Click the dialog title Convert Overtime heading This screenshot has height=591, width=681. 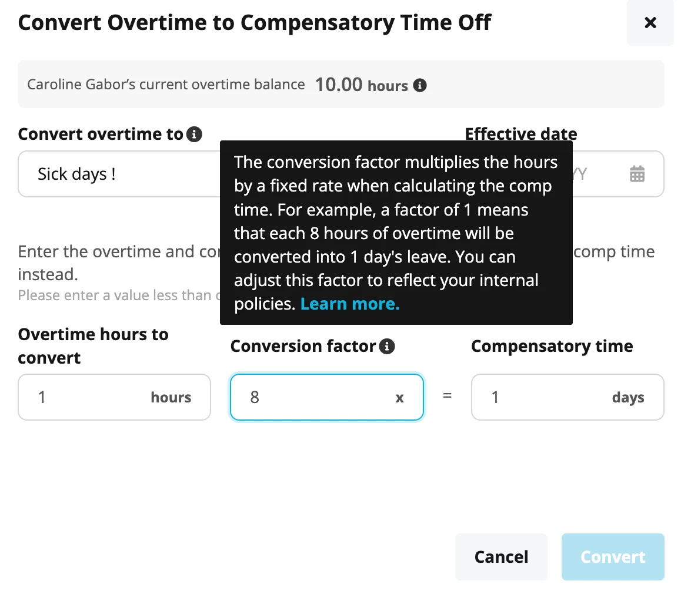tap(255, 22)
